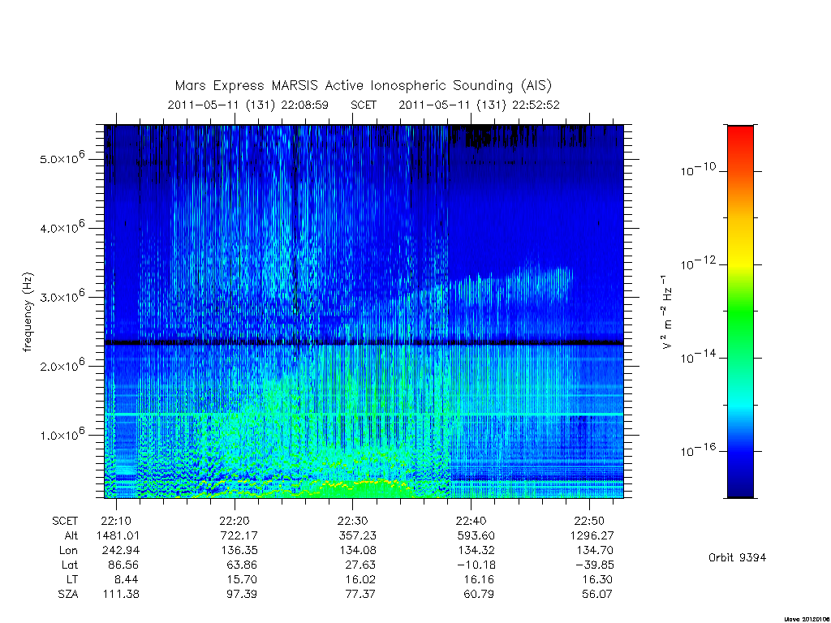Viewport: 831px width, 623px height.
Task: Select longitude value '242.94'
Action: coord(121,551)
